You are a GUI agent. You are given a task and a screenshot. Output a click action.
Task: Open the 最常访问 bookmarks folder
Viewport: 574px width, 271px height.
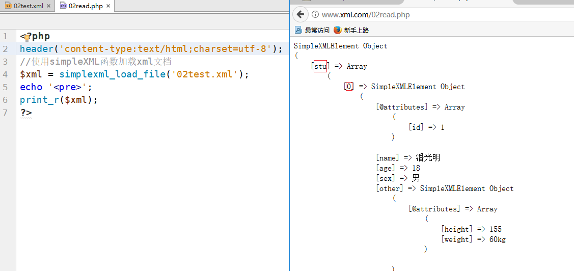[312, 30]
